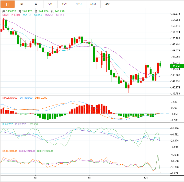Viewport: 184px width, 182px height.
Task: Click the RSI(24): 0.000 label
Action: (x=45, y=151)
